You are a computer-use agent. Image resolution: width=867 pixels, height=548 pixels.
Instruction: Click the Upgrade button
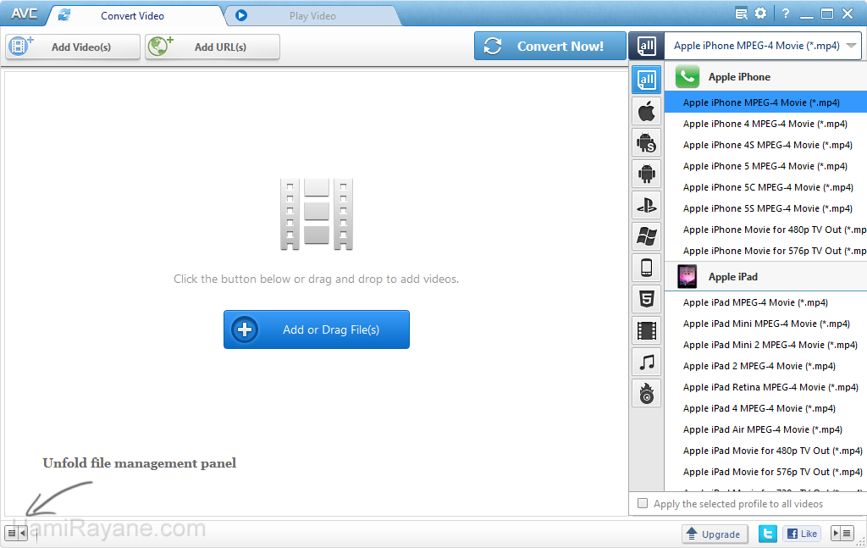[x=715, y=534]
